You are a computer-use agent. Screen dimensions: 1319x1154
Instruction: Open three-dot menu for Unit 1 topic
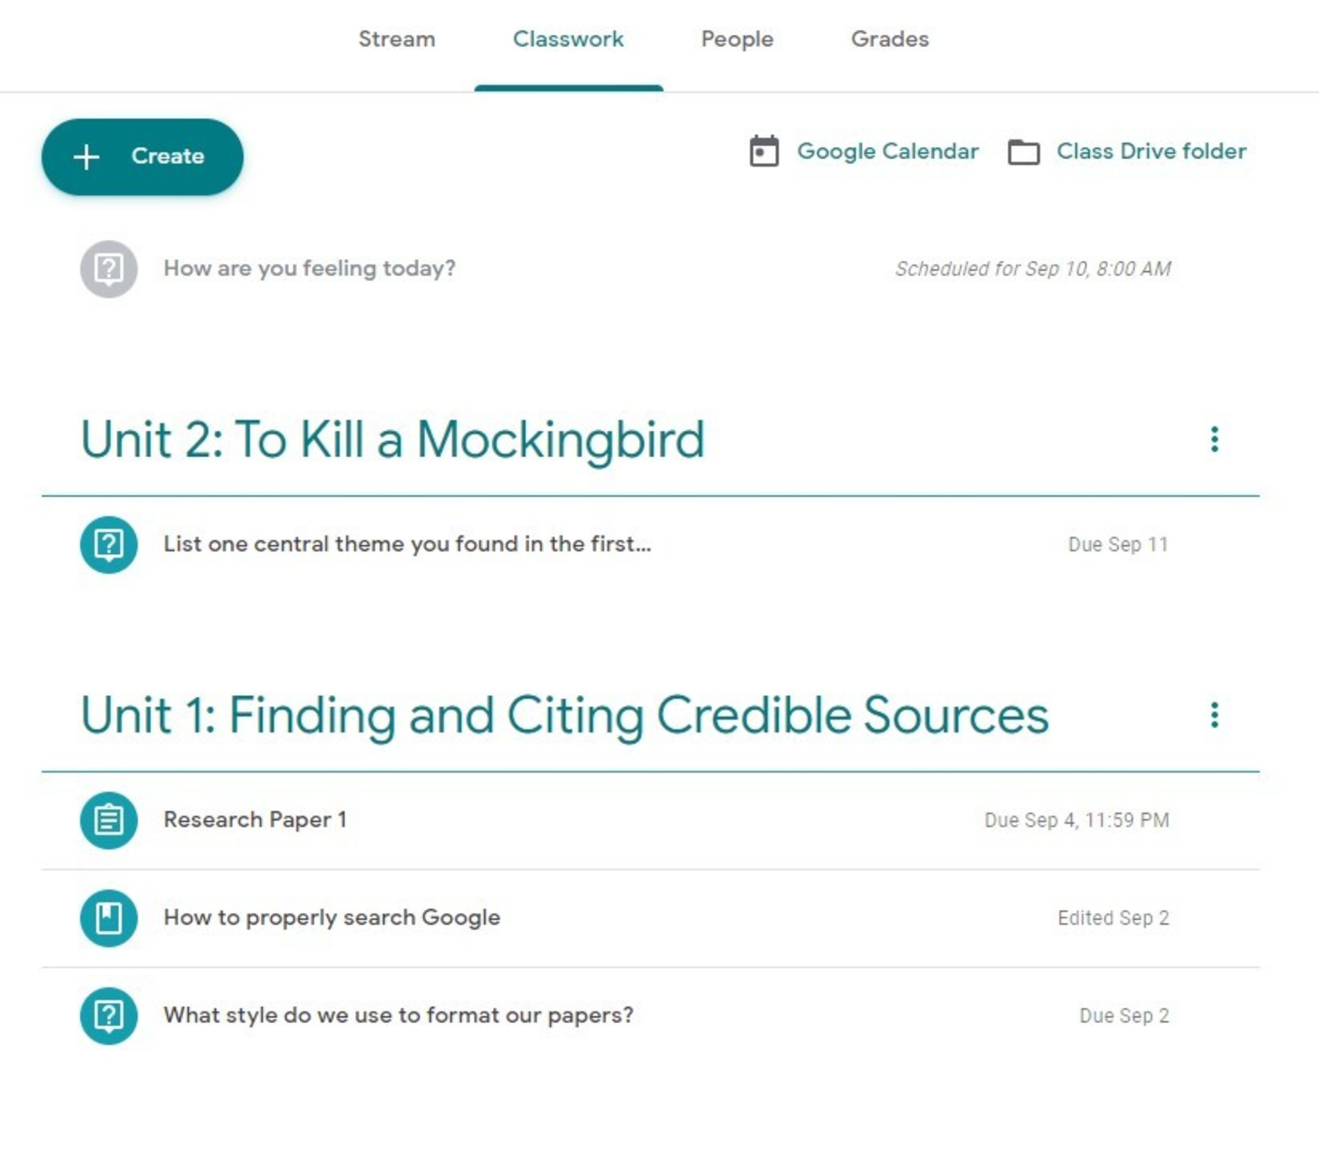1214,715
